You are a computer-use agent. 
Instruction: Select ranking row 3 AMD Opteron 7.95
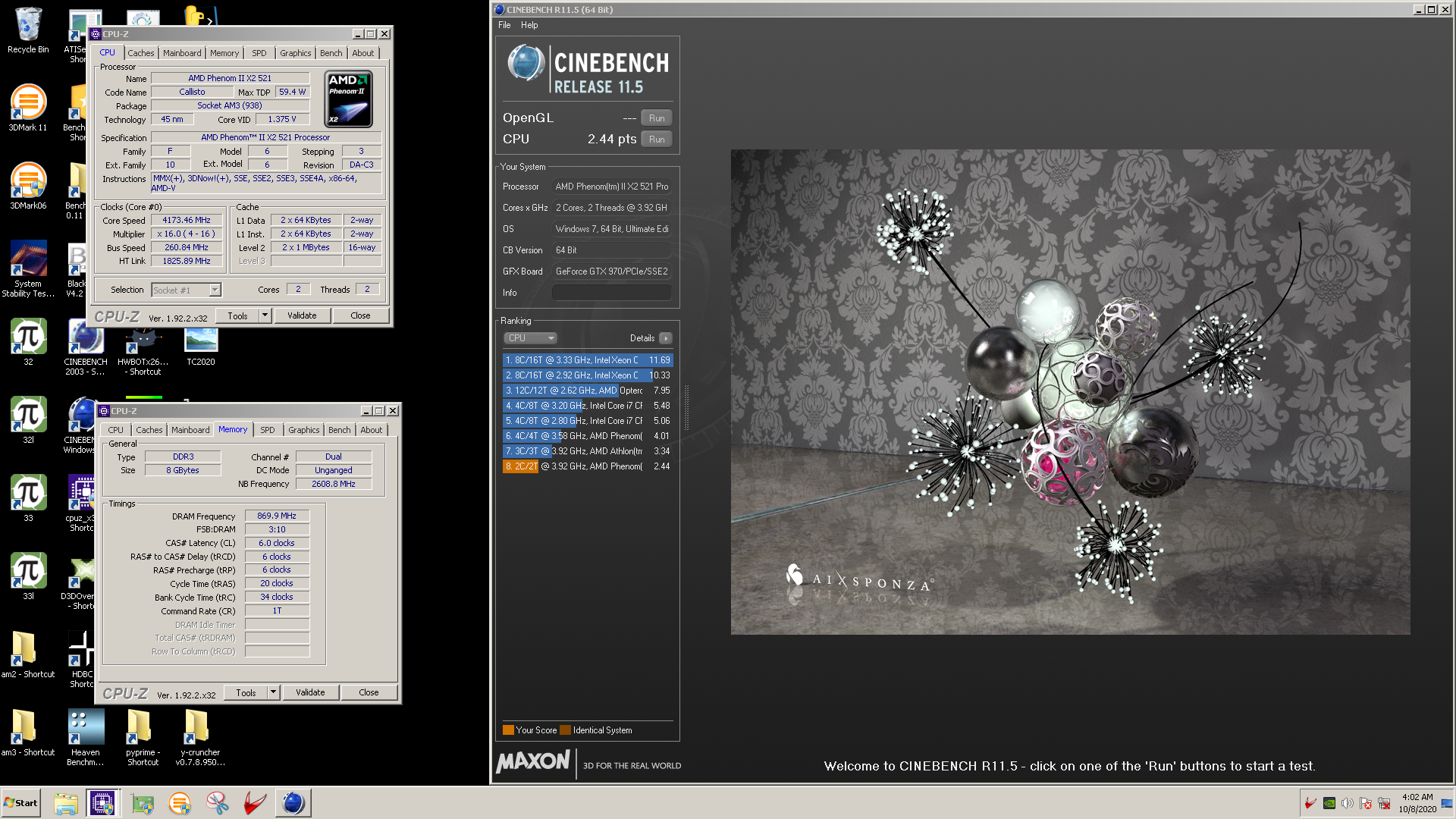point(588,391)
